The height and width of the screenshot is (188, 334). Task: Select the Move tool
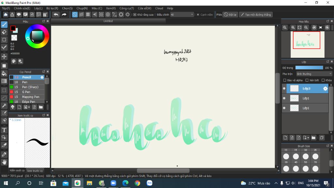click(4, 56)
